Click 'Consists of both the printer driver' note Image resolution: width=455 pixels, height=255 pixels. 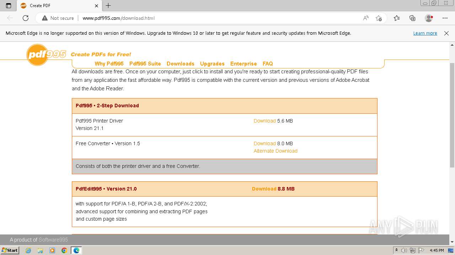pyautogui.click(x=138, y=166)
